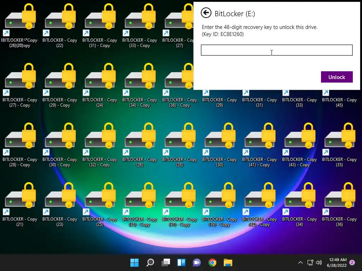Image resolution: width=362 pixels, height=271 pixels.
Task: Select the BITLOCKER - Copy (30) - Copy shortcut
Action: pos(60,145)
